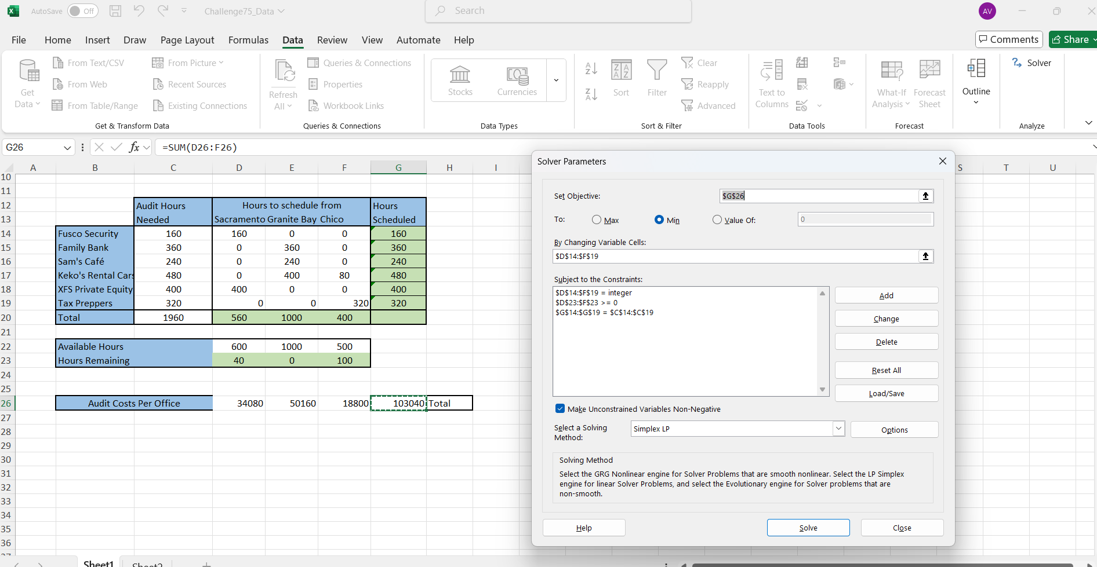Open the Filter tool
This screenshot has height=567, width=1097.
pos(656,78)
